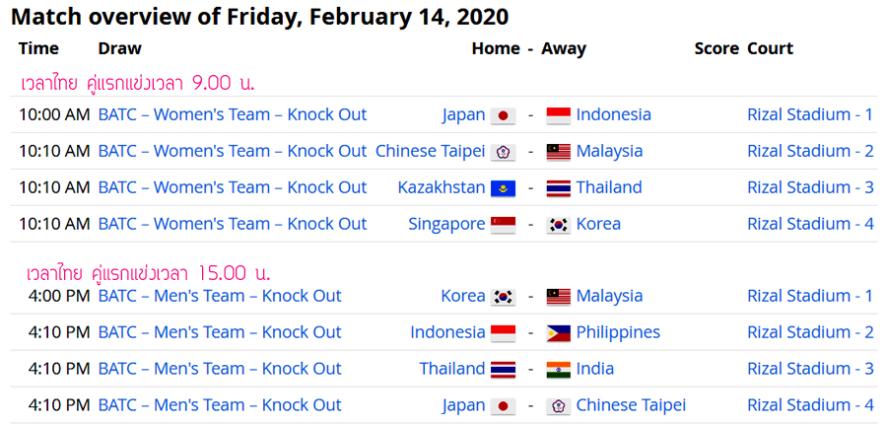Open Rizal Stadium - 3 court for Thailand-India
The height and width of the screenshot is (426, 887).
pos(811,369)
